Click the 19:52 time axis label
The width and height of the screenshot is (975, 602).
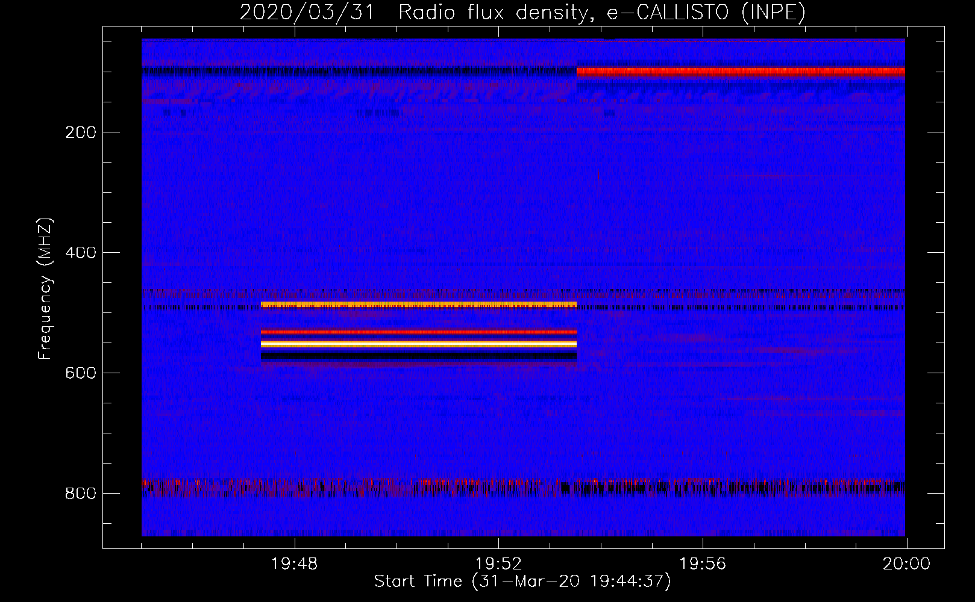pos(498,564)
